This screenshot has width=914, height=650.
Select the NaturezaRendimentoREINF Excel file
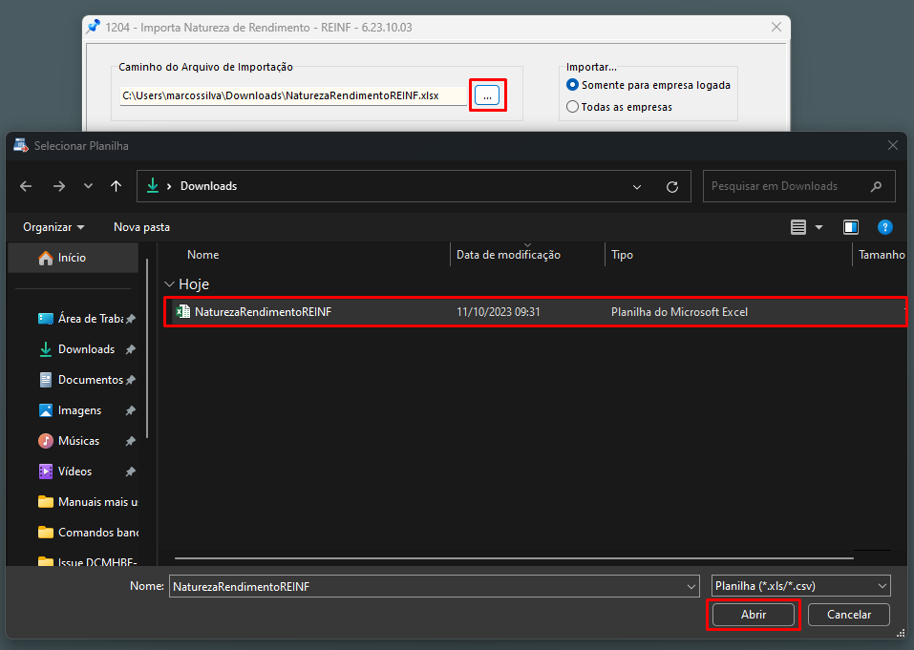[535, 311]
